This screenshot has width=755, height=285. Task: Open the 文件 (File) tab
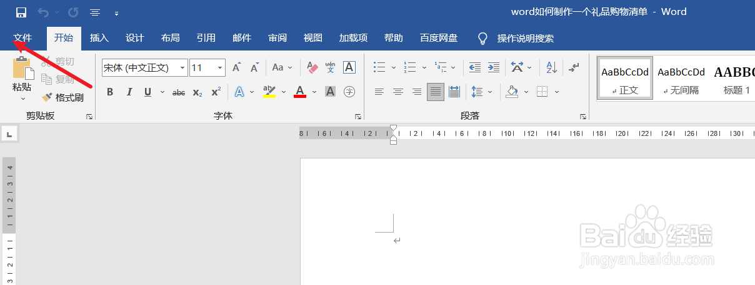click(22, 38)
